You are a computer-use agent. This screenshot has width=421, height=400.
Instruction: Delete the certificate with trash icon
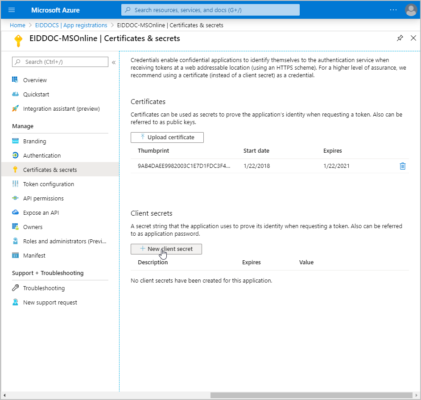[403, 166]
